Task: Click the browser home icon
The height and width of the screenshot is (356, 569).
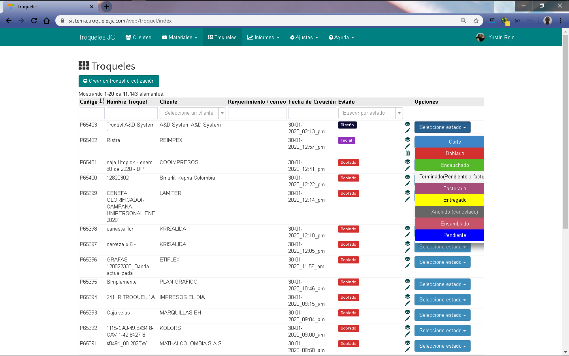Action: 47,21
